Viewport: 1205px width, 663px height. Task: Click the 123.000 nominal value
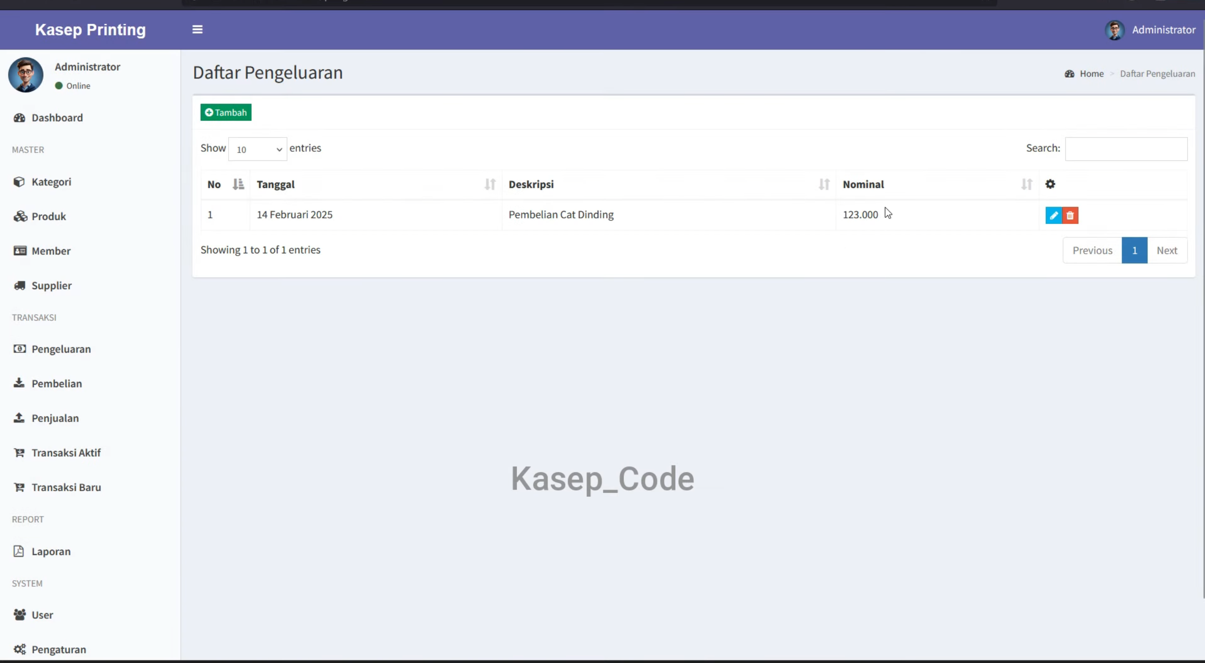coord(860,215)
